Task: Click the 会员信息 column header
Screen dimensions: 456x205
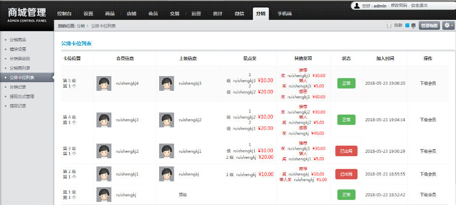Action: 125,58
